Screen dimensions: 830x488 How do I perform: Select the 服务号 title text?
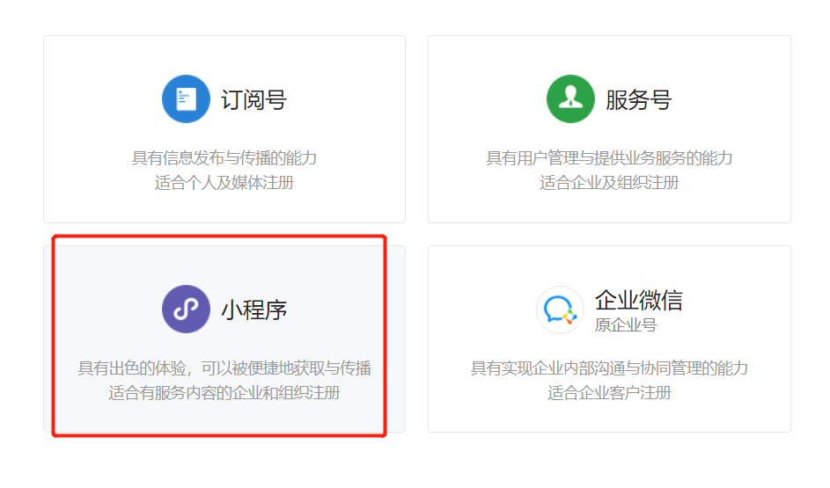tap(638, 99)
